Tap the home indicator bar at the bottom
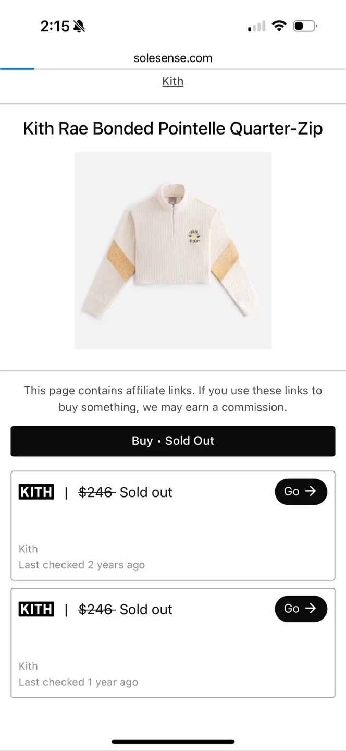Viewport: 346px width, 751px height. [172, 741]
